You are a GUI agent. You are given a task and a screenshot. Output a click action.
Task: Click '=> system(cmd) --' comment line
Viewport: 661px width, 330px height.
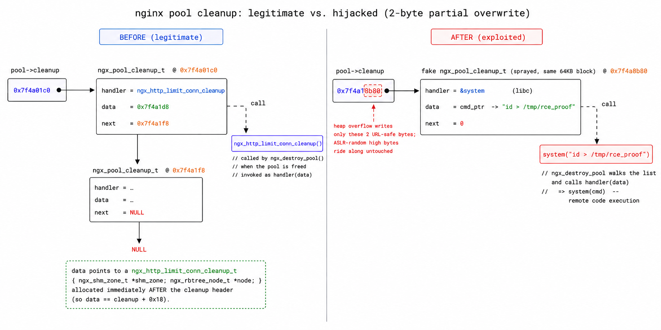click(581, 192)
